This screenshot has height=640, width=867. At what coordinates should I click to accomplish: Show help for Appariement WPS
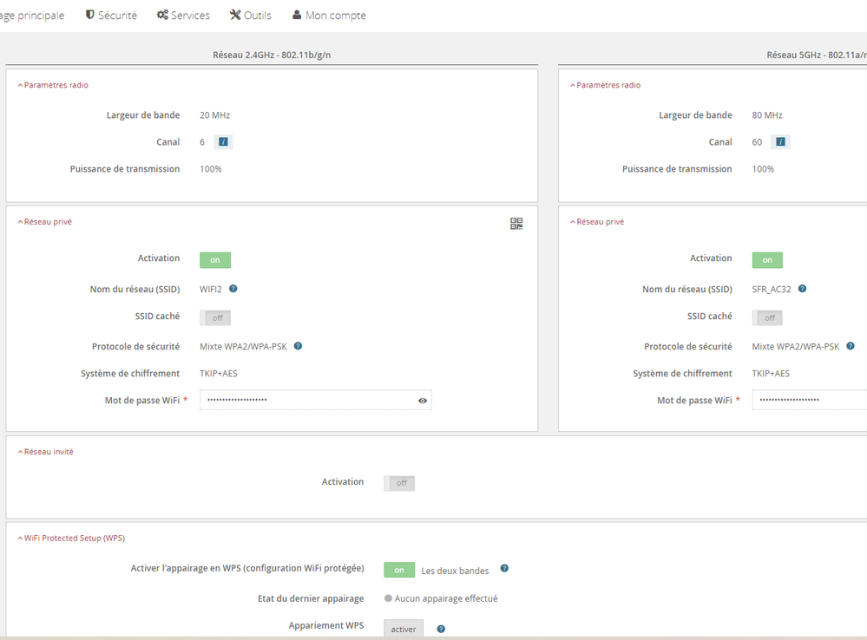pyautogui.click(x=441, y=629)
